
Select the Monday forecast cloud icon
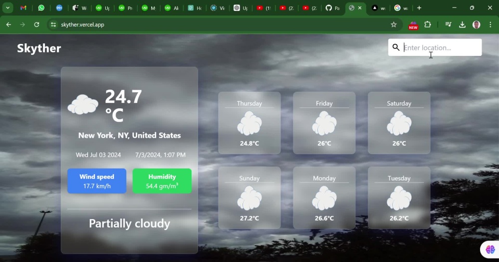[324, 198]
